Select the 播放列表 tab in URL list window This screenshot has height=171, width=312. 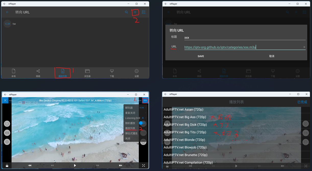click(63, 73)
